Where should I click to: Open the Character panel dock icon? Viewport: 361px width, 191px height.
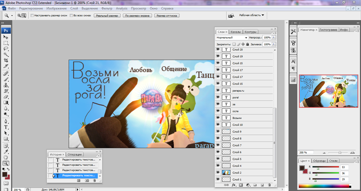[x=293, y=61]
